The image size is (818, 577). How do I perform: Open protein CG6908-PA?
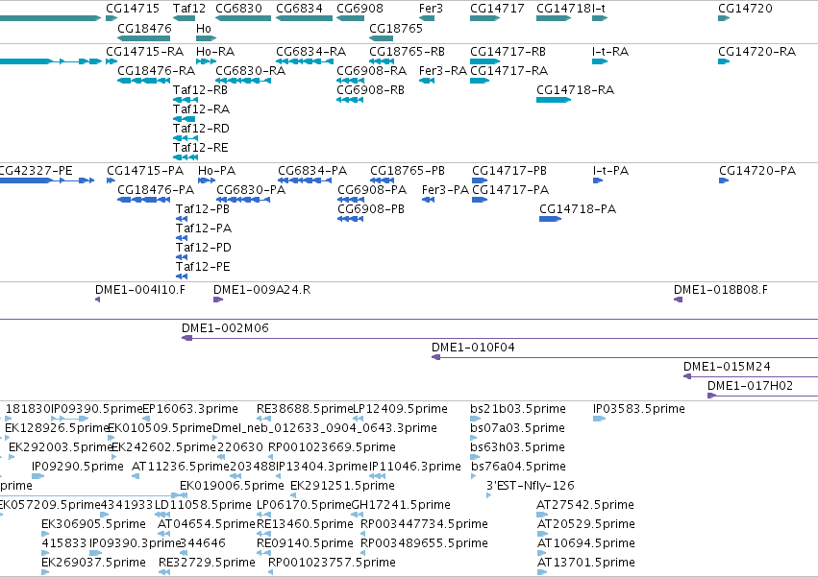372,190
